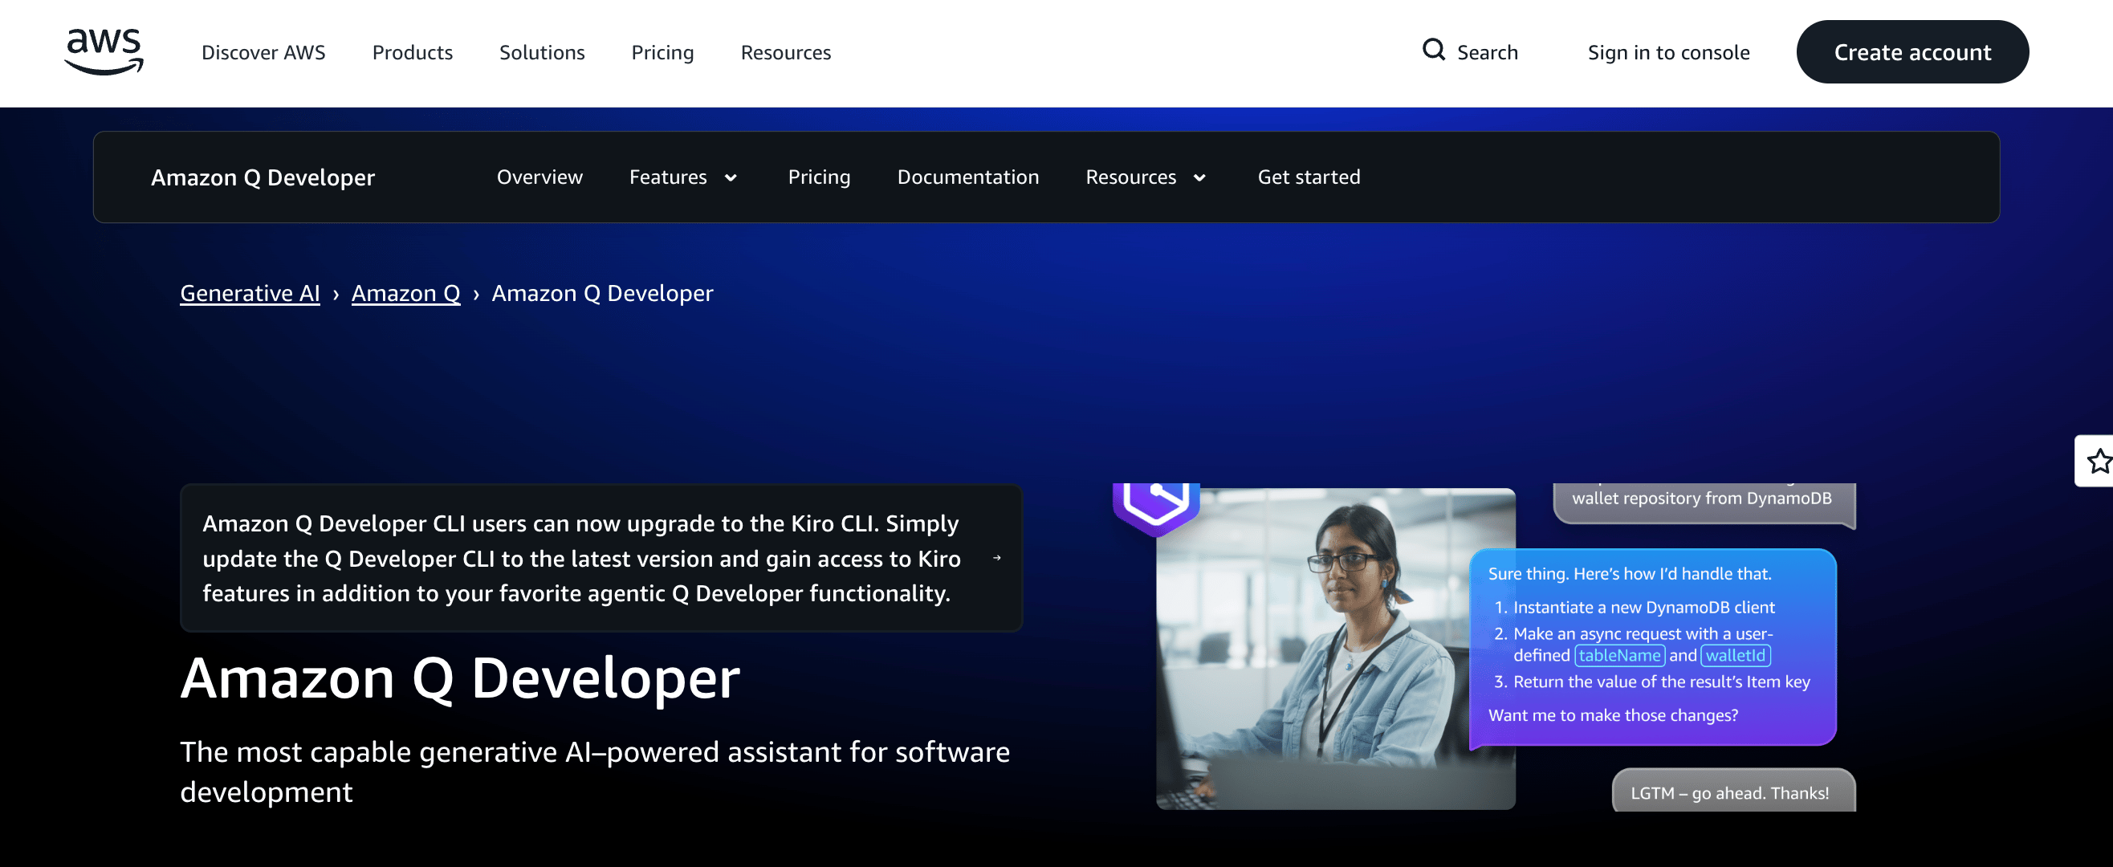Select the Overview tab
This screenshot has height=867, width=2113.
539,177
